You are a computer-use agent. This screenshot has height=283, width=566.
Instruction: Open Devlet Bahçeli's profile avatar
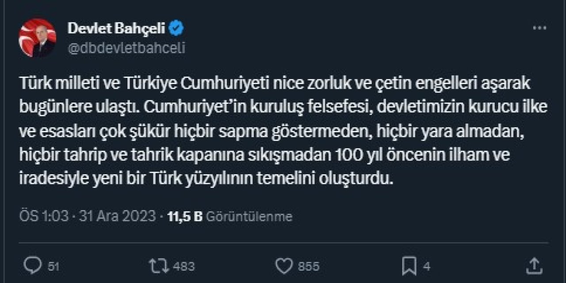pyautogui.click(x=38, y=36)
